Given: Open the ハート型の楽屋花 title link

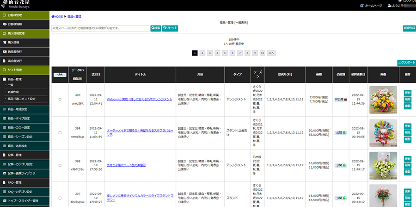Looking at the screenshot, I should 126,165.
